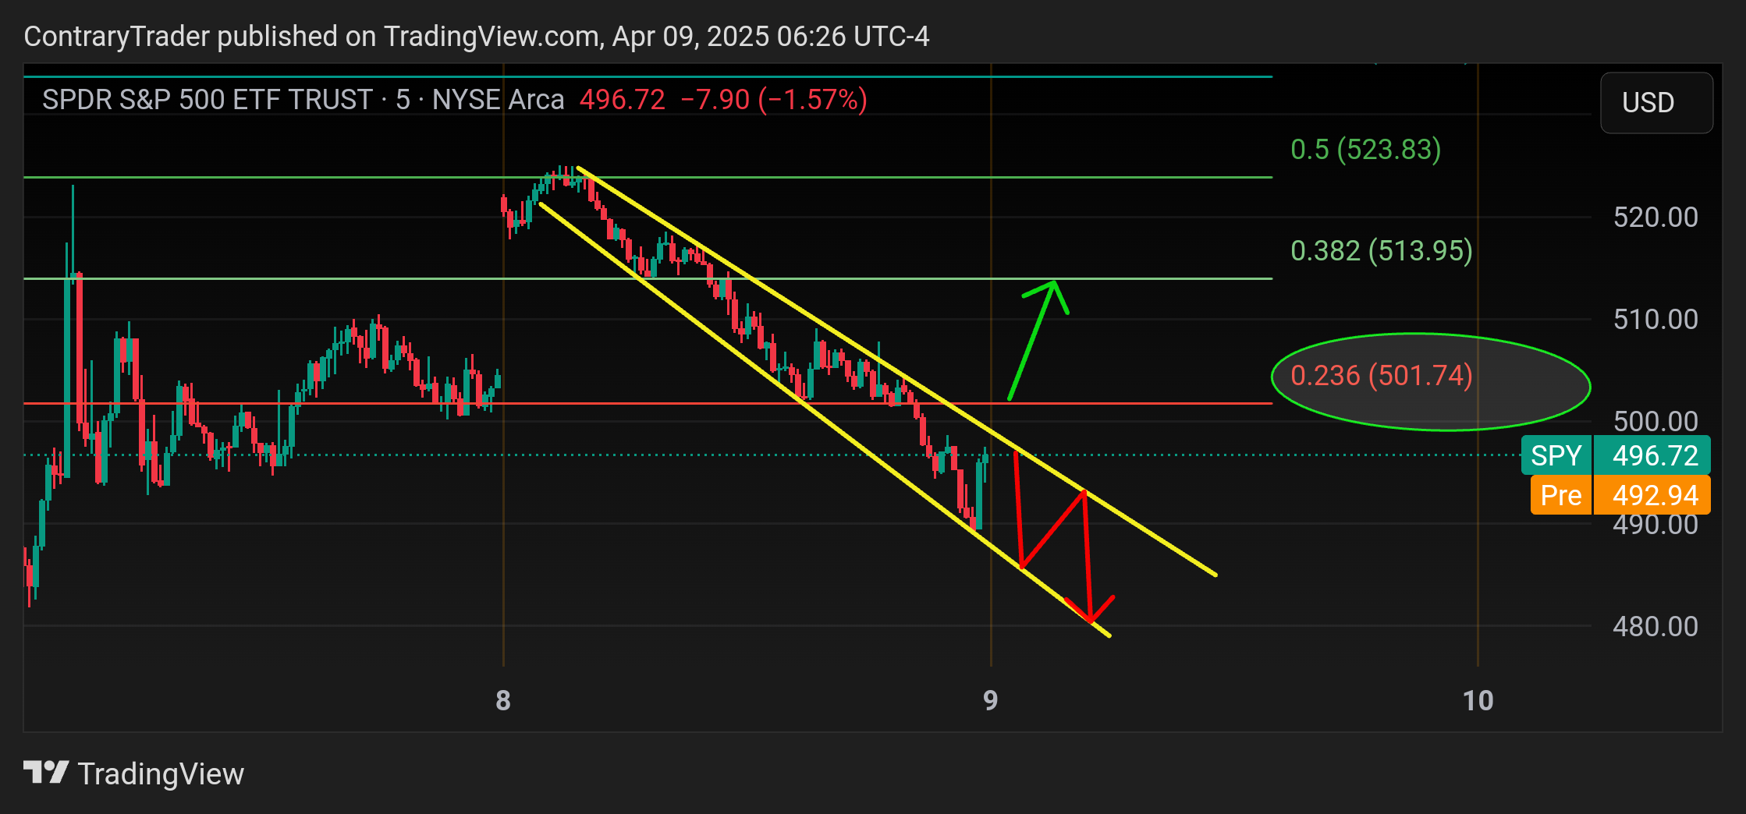This screenshot has height=814, width=1746.
Task: Click the 510.00 price axis label
Action: point(1656,319)
